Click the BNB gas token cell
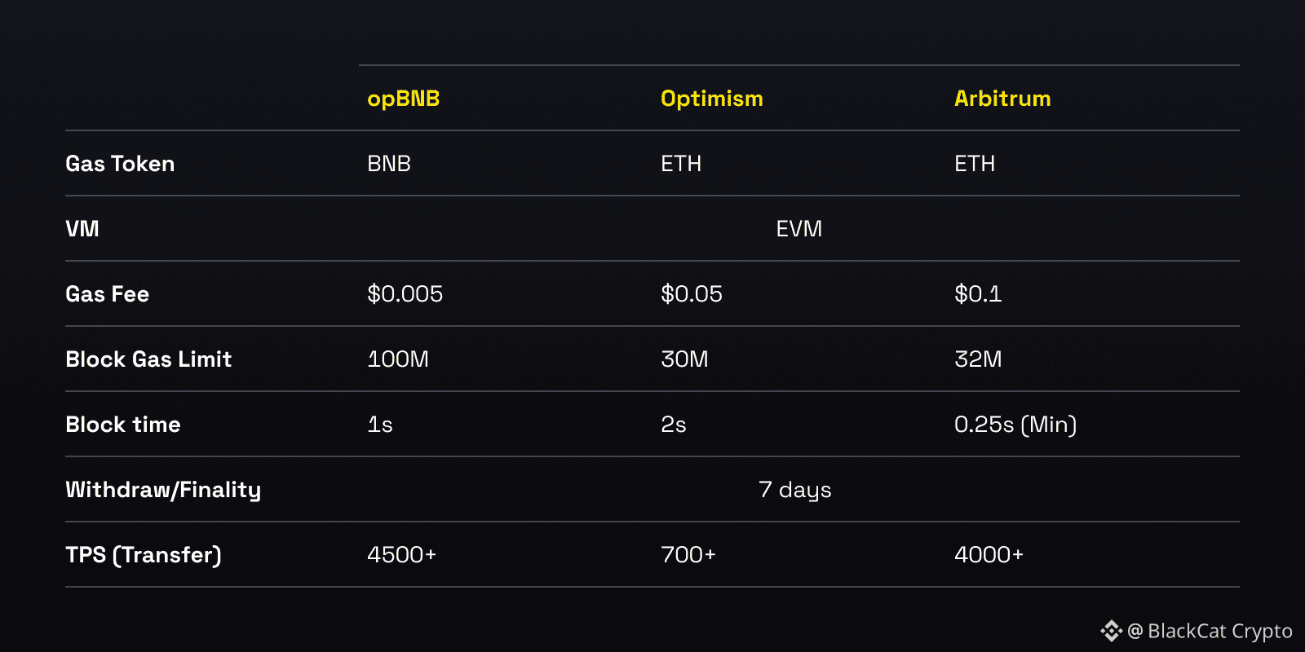The image size is (1305, 652). [x=389, y=164]
